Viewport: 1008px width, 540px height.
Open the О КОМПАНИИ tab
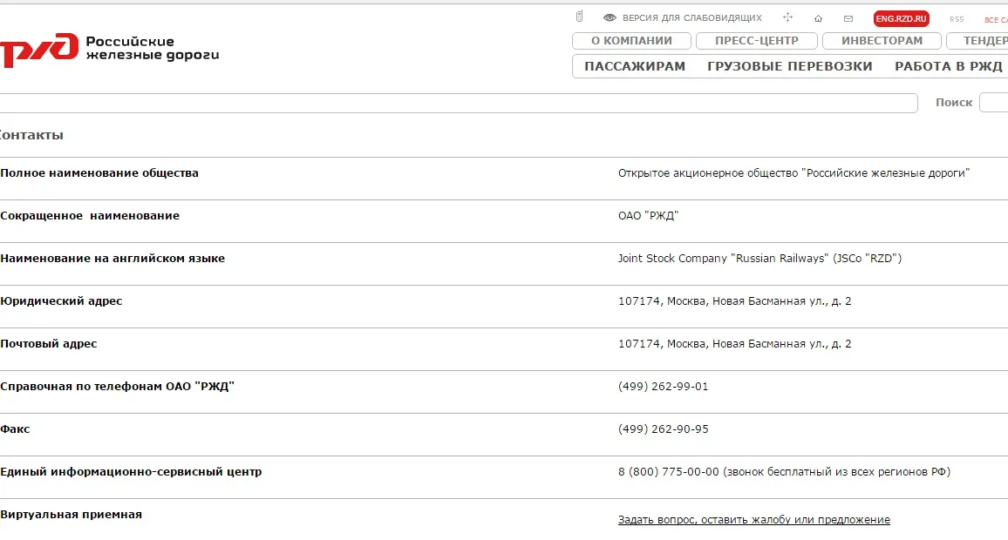(632, 40)
